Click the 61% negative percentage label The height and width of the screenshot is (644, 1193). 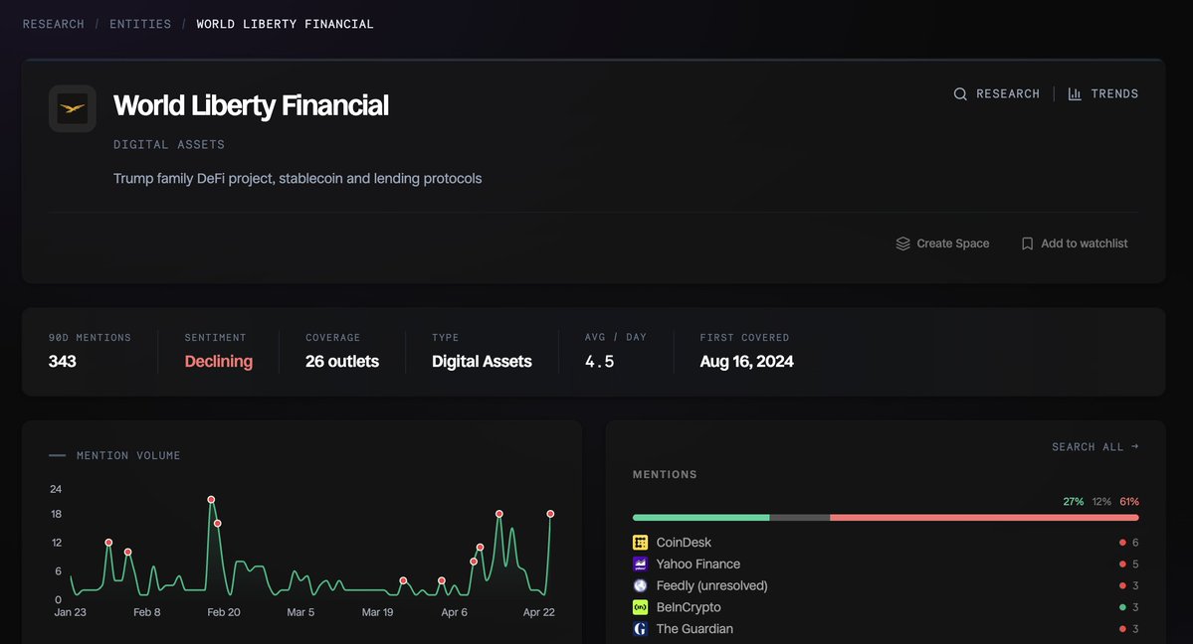click(1129, 502)
